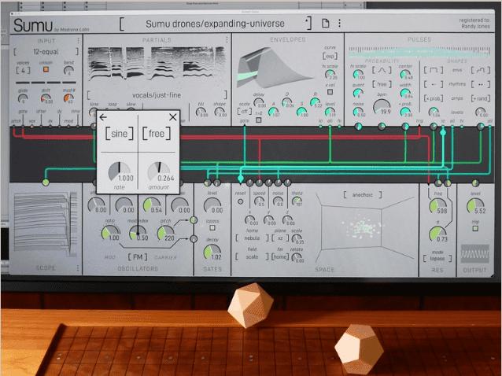Click the PULSES center knob showing 0.48
Image resolution: width=502 pixels, height=376 pixels.
coord(405,75)
